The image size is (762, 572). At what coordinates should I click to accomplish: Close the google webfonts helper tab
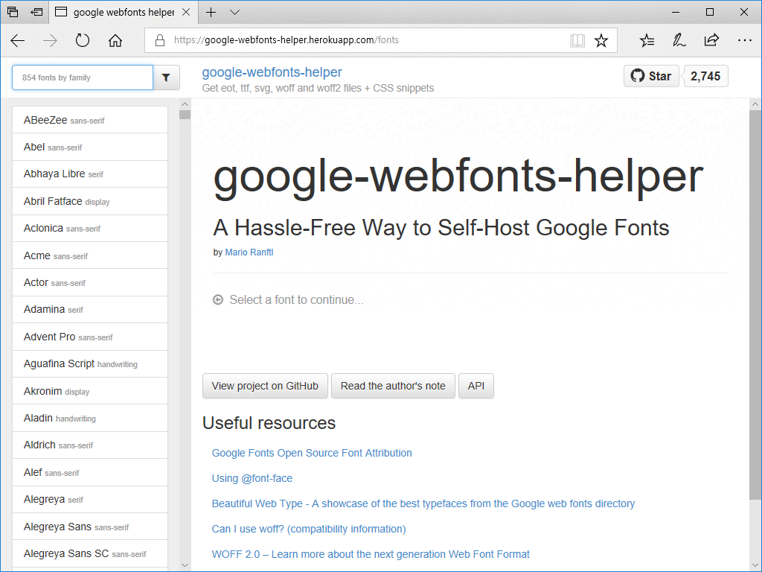[186, 12]
